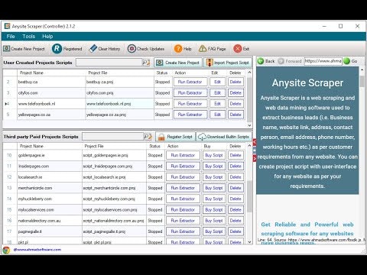Run Extractor for insiderpages.com

183,167
